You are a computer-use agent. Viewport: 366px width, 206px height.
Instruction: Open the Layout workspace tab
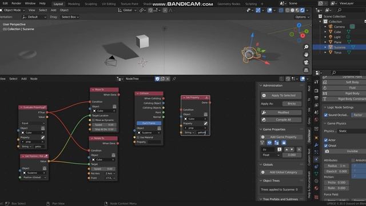click(58, 4)
